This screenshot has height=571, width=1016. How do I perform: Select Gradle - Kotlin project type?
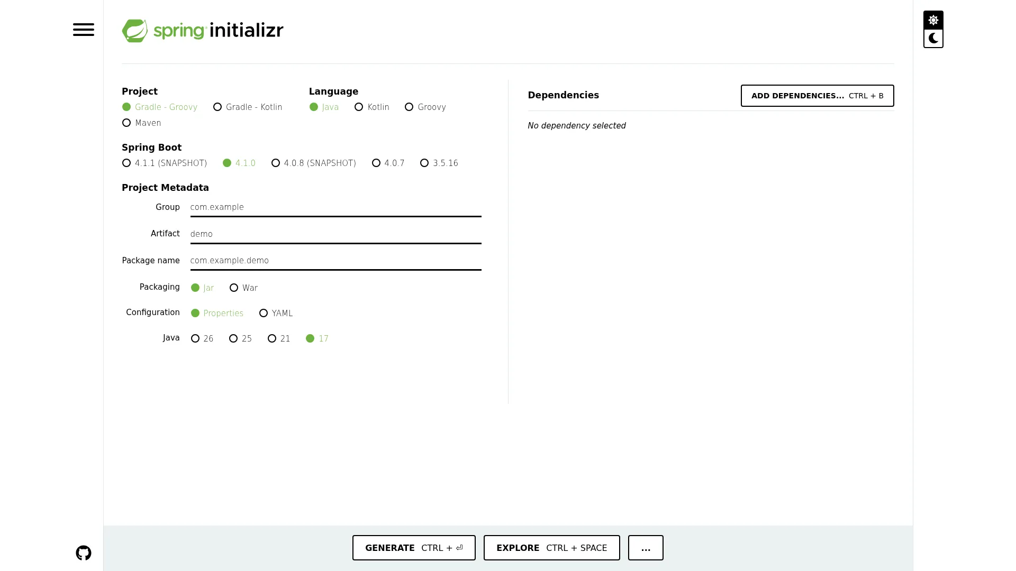248,107
